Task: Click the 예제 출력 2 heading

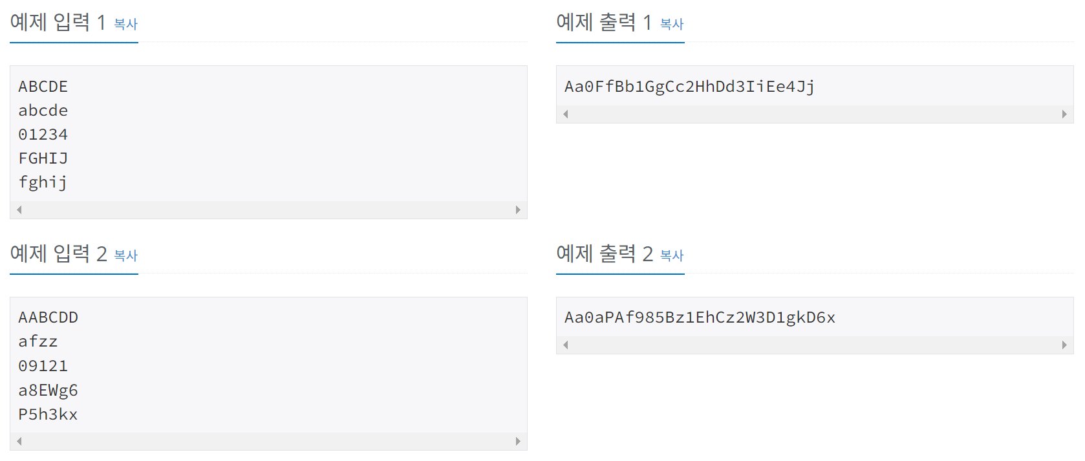Action: (605, 254)
